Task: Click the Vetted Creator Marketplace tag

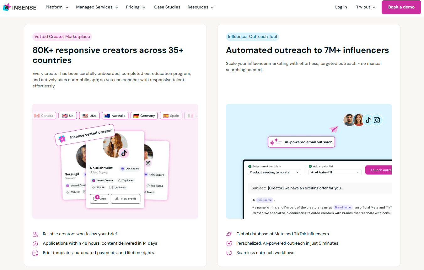Action: (62, 37)
